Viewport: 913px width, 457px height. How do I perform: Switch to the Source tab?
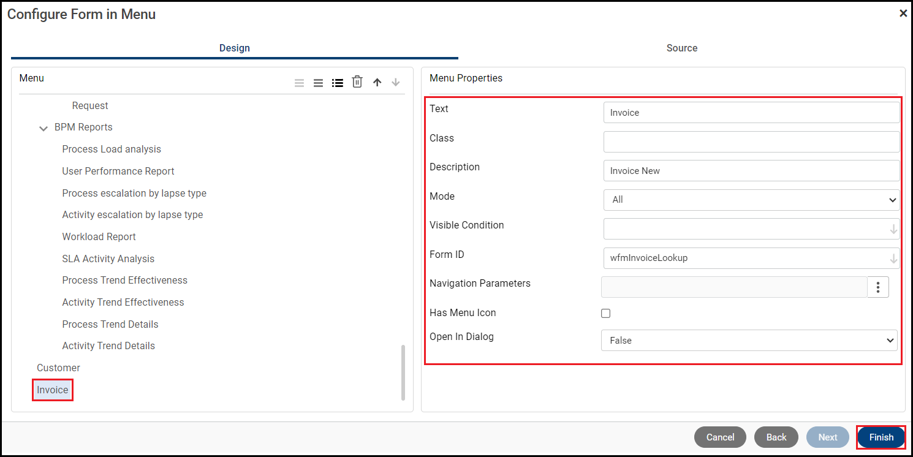(681, 48)
